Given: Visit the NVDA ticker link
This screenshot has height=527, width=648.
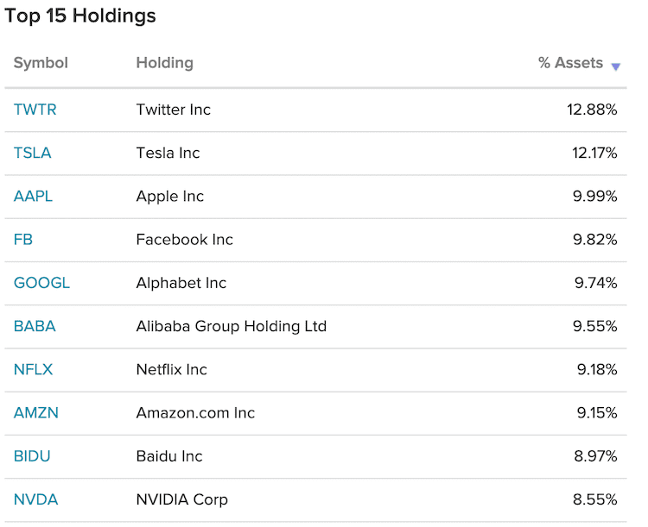Looking at the screenshot, I should (x=36, y=499).
